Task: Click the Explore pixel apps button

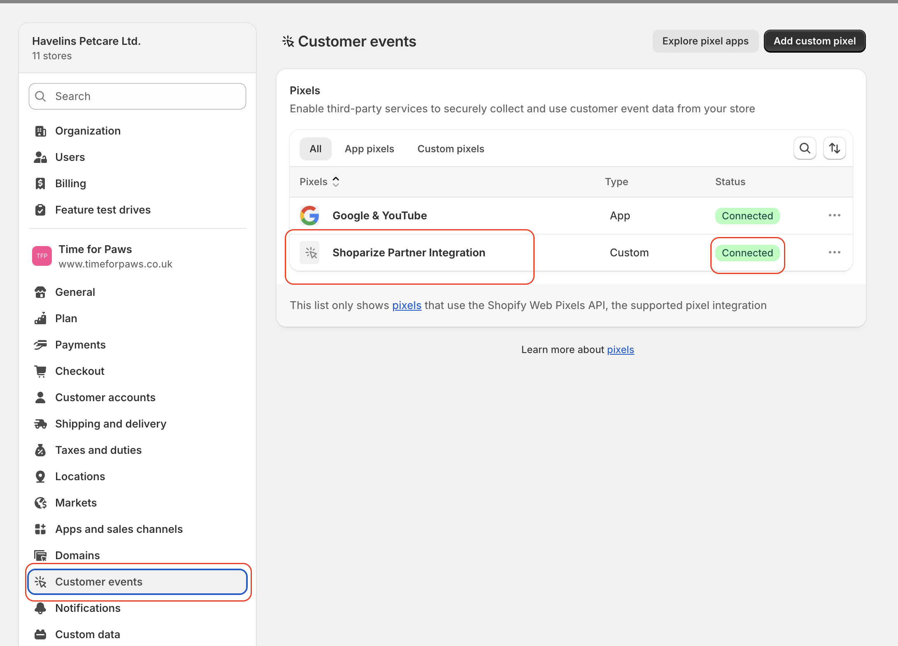Action: click(705, 41)
